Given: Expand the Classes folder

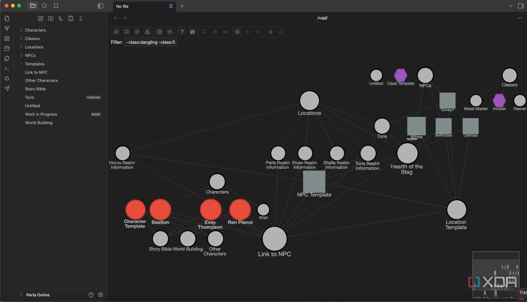Looking at the screenshot, I should tap(21, 39).
